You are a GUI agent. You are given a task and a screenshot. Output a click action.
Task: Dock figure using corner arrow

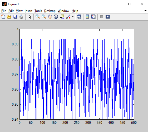coord(145,11)
